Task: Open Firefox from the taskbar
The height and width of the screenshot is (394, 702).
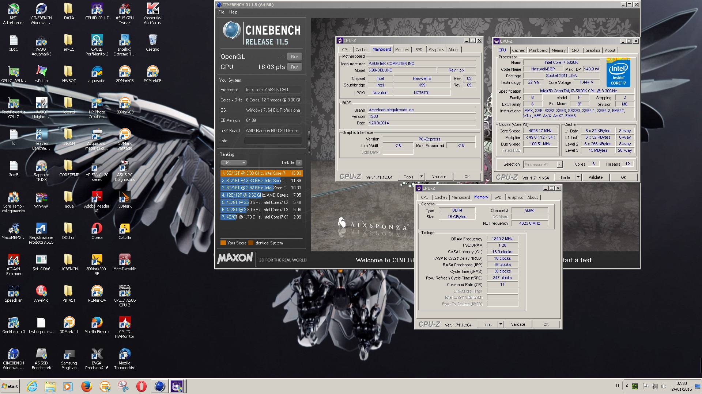Action: (87, 386)
